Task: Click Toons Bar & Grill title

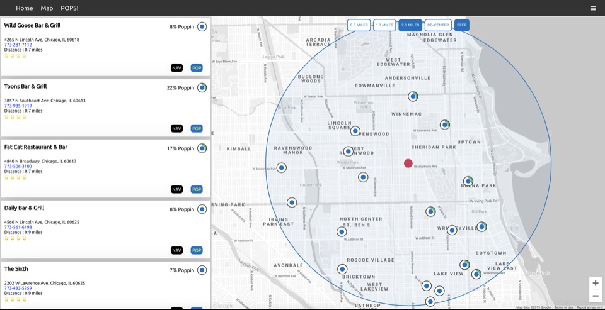Action: click(25, 86)
